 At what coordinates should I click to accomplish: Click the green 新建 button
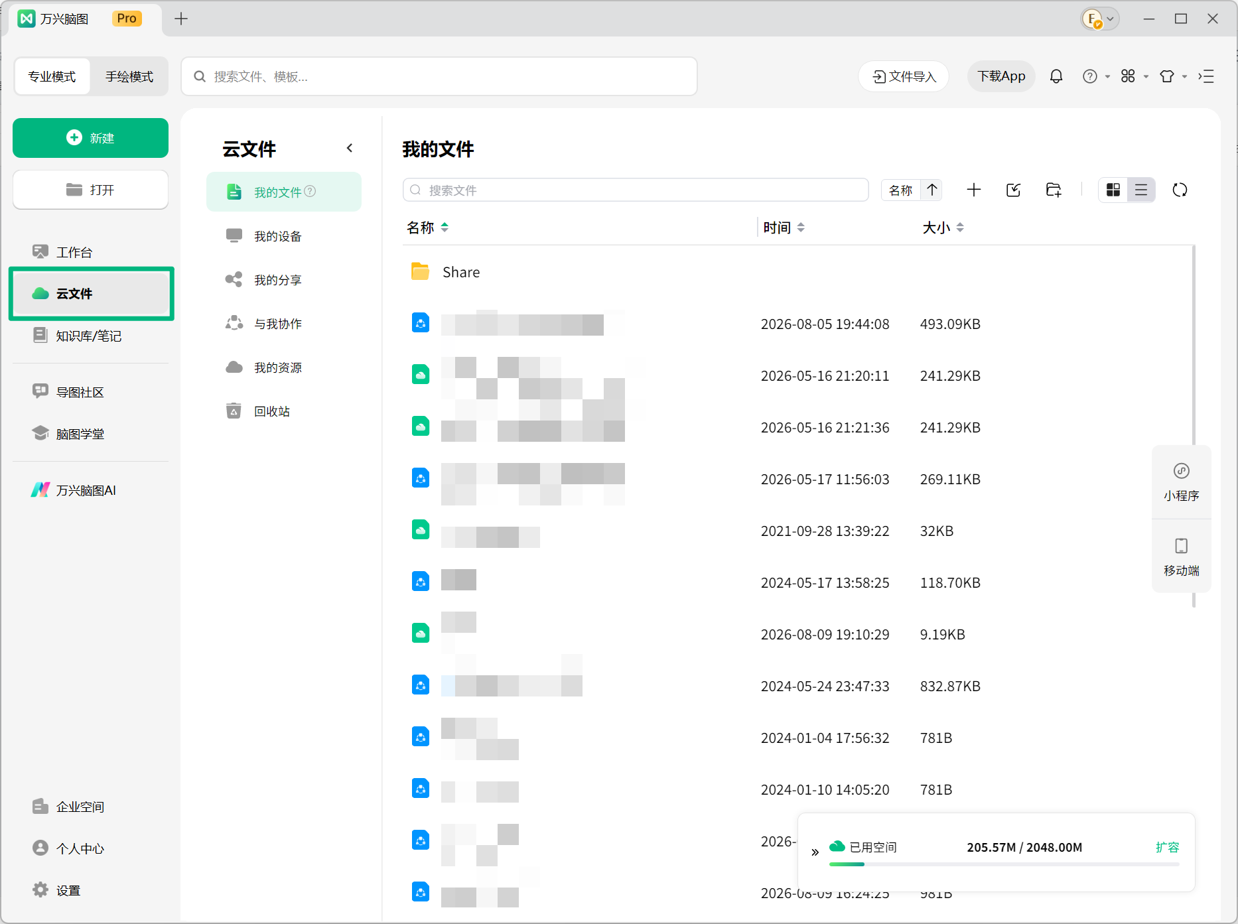[x=90, y=138]
